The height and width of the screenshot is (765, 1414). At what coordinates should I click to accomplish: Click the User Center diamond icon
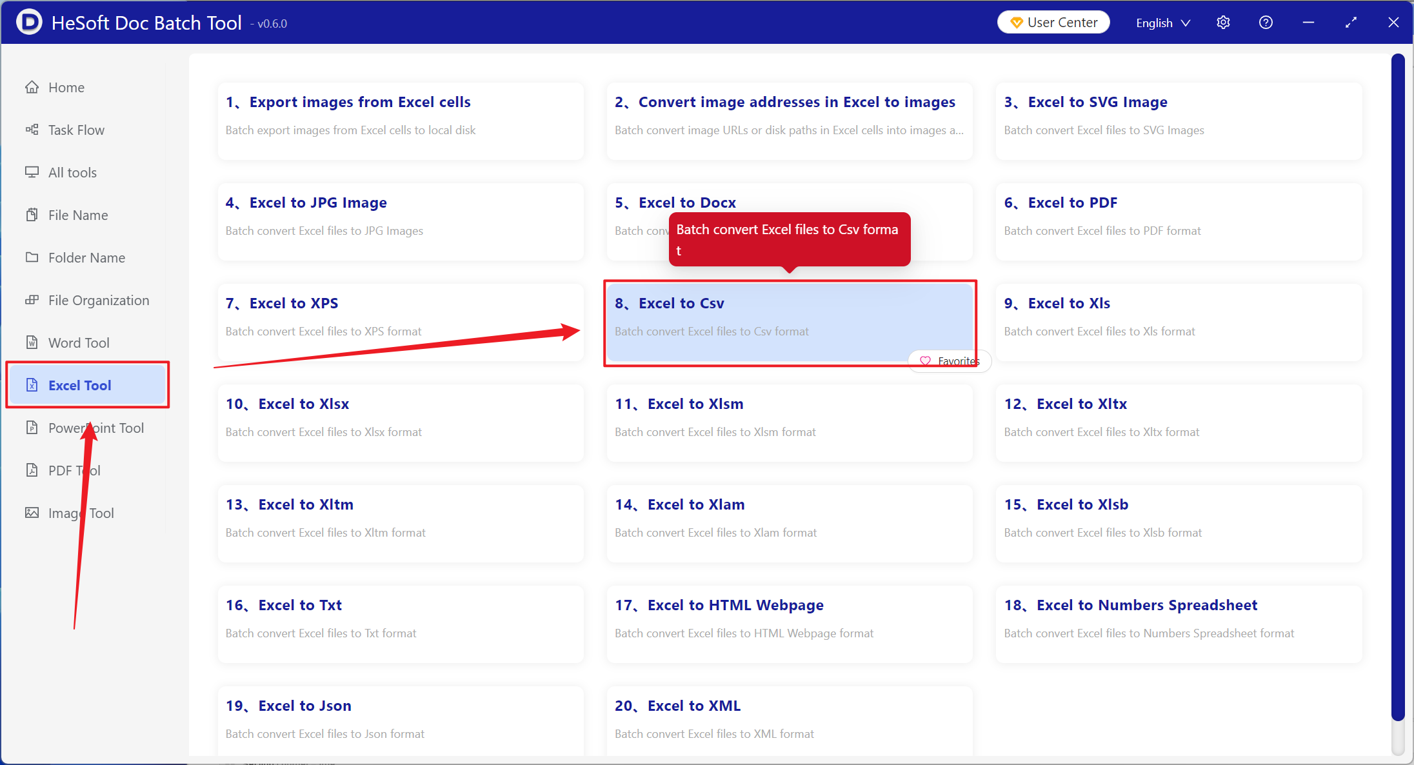tap(1017, 23)
